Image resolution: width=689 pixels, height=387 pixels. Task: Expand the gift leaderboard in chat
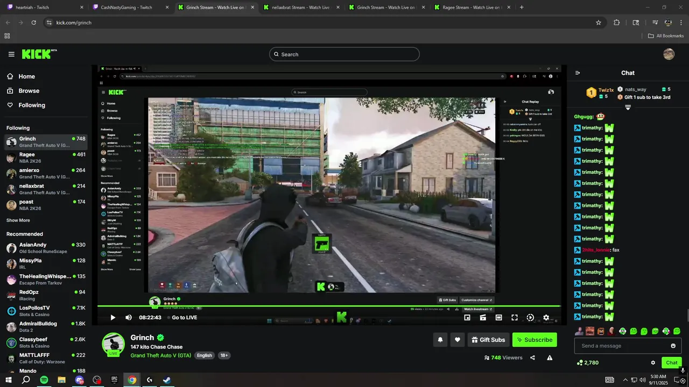coord(628,107)
